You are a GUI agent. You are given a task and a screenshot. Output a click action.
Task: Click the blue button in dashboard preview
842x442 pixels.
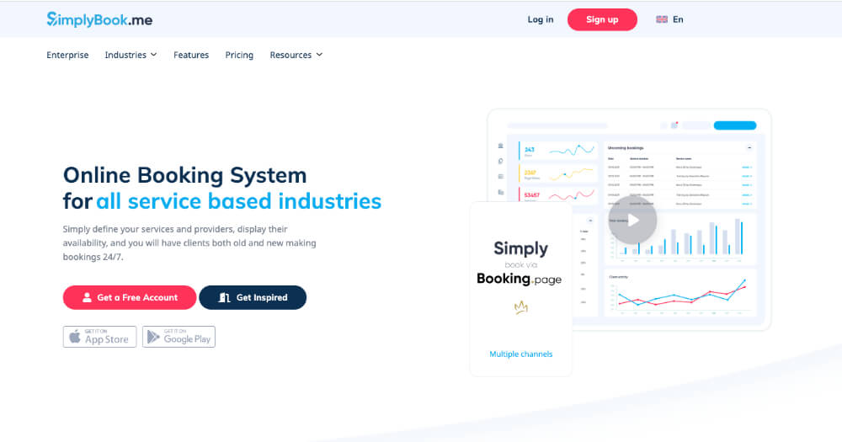(x=734, y=125)
